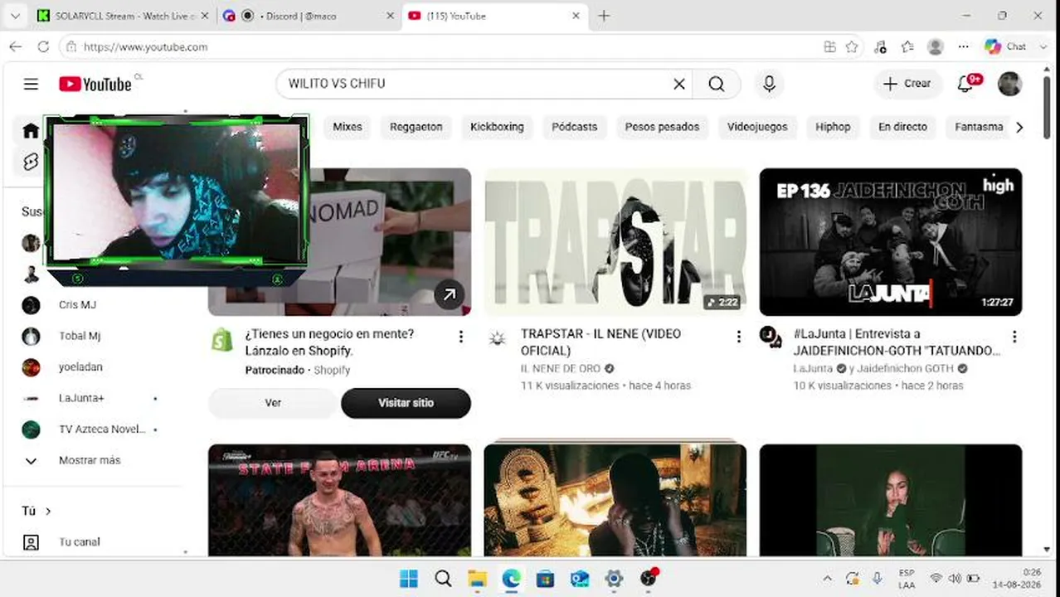Filter by the Pesos pesados chip

click(662, 127)
